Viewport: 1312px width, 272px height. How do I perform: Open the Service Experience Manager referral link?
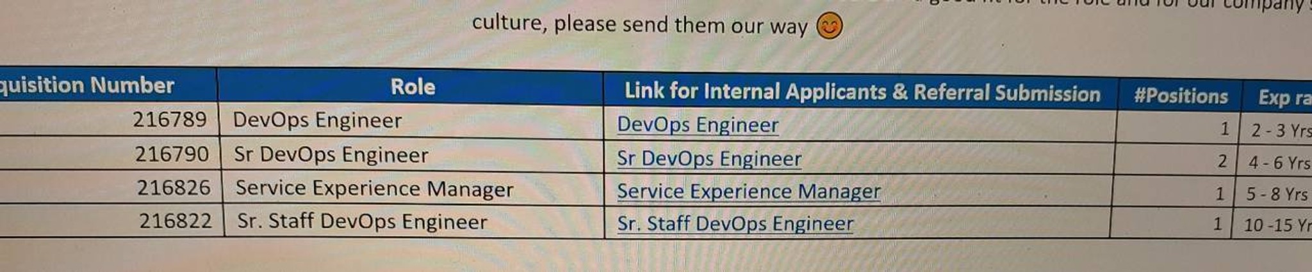(748, 191)
